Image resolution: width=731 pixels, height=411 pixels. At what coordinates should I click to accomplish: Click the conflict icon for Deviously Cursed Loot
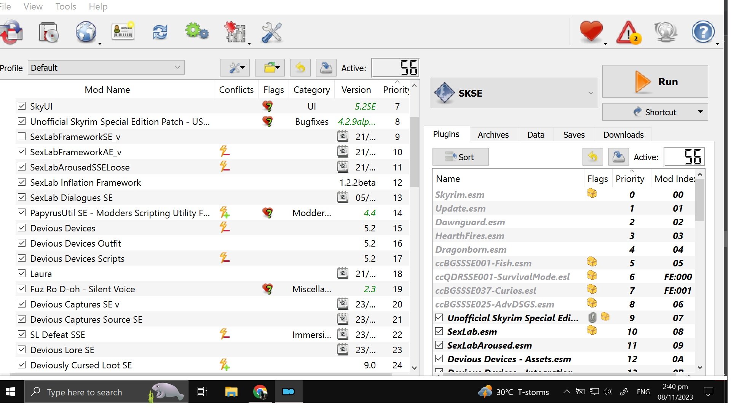[x=225, y=365]
